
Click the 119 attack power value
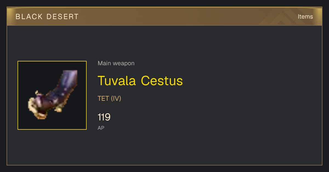coord(104,117)
